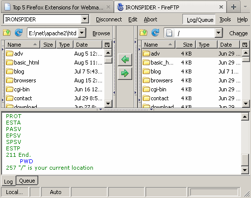Sort local files by Size column
Image resolution: width=251 pixels, height=198 pixels.
pos(48,45)
